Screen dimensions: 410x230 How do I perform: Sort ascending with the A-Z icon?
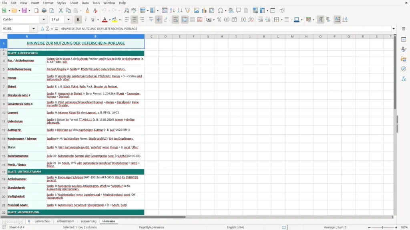click(172, 10)
